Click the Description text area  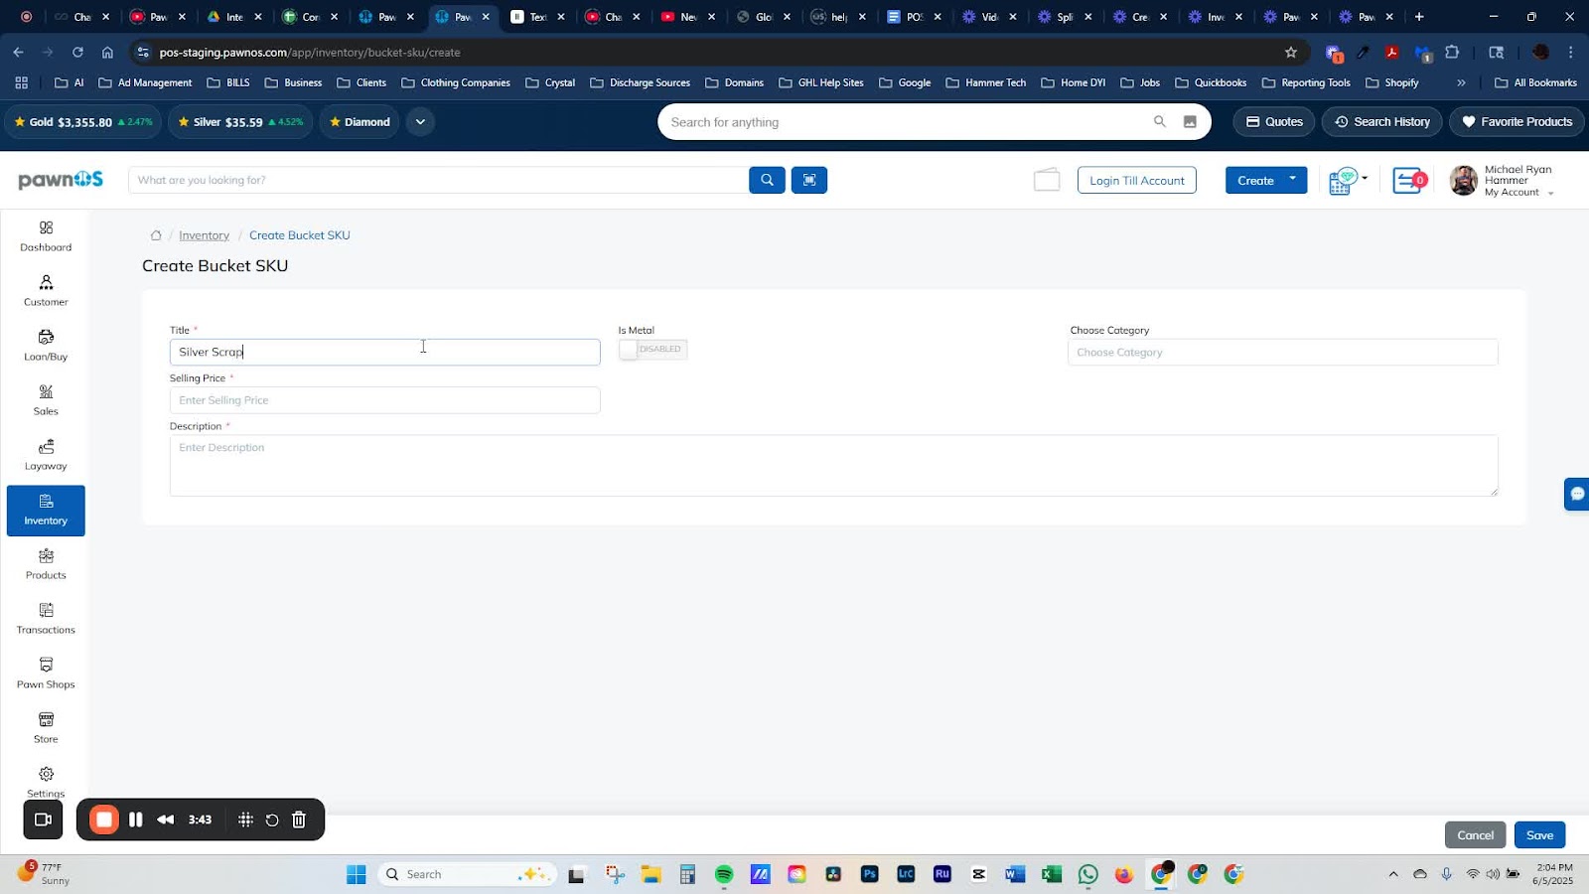[833, 465]
